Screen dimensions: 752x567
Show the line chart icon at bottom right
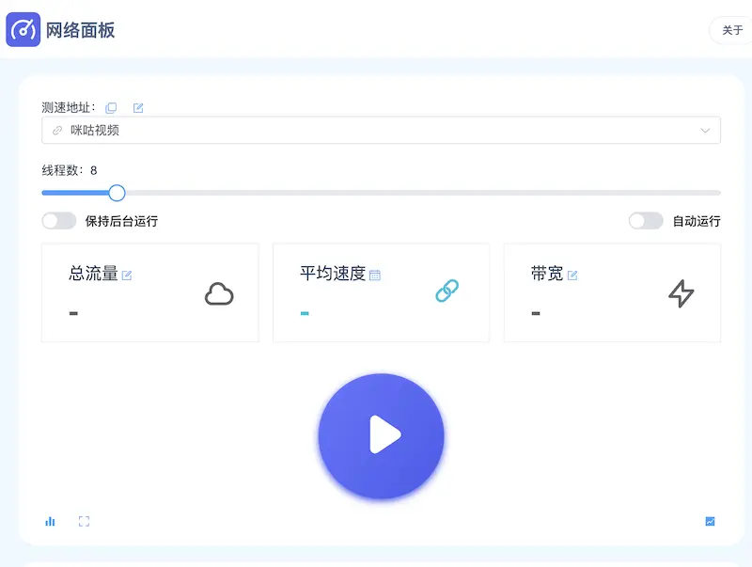tap(711, 522)
